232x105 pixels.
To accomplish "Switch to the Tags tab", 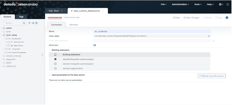I will (21, 17).
